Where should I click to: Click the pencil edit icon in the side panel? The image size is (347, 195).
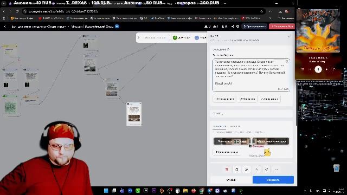pyautogui.click(x=289, y=36)
